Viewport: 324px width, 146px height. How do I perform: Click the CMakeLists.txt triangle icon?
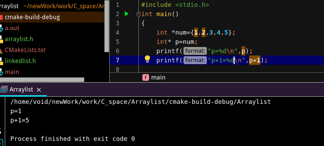1,50
